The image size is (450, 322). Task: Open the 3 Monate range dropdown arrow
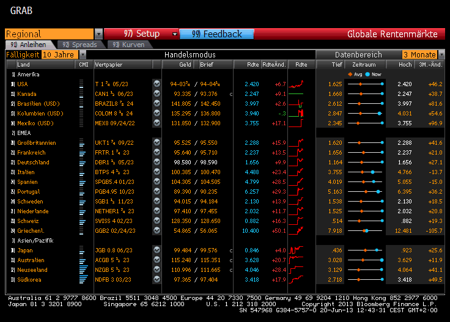coord(441,54)
